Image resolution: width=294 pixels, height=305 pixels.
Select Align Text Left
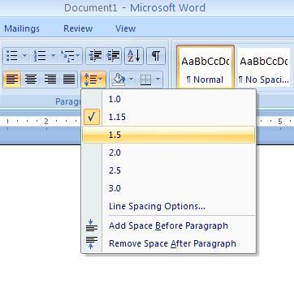pos(12,79)
